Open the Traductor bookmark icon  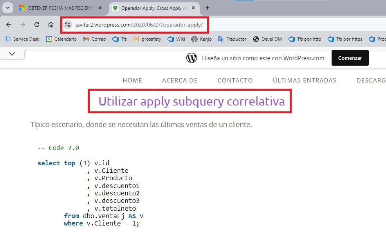pos(220,39)
